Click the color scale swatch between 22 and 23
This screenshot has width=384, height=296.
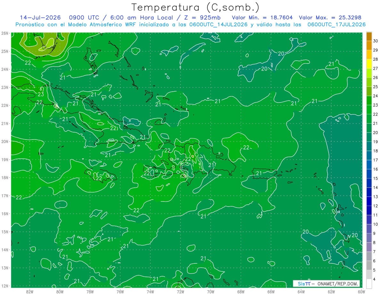tap(369, 110)
